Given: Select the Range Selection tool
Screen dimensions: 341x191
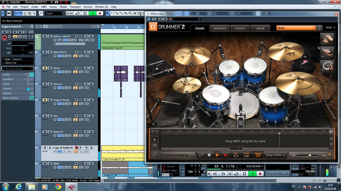Looking at the screenshot, I should click(x=112, y=13).
